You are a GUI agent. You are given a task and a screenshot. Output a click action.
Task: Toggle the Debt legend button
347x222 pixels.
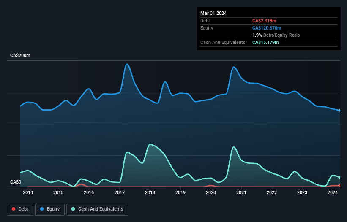[20, 209]
